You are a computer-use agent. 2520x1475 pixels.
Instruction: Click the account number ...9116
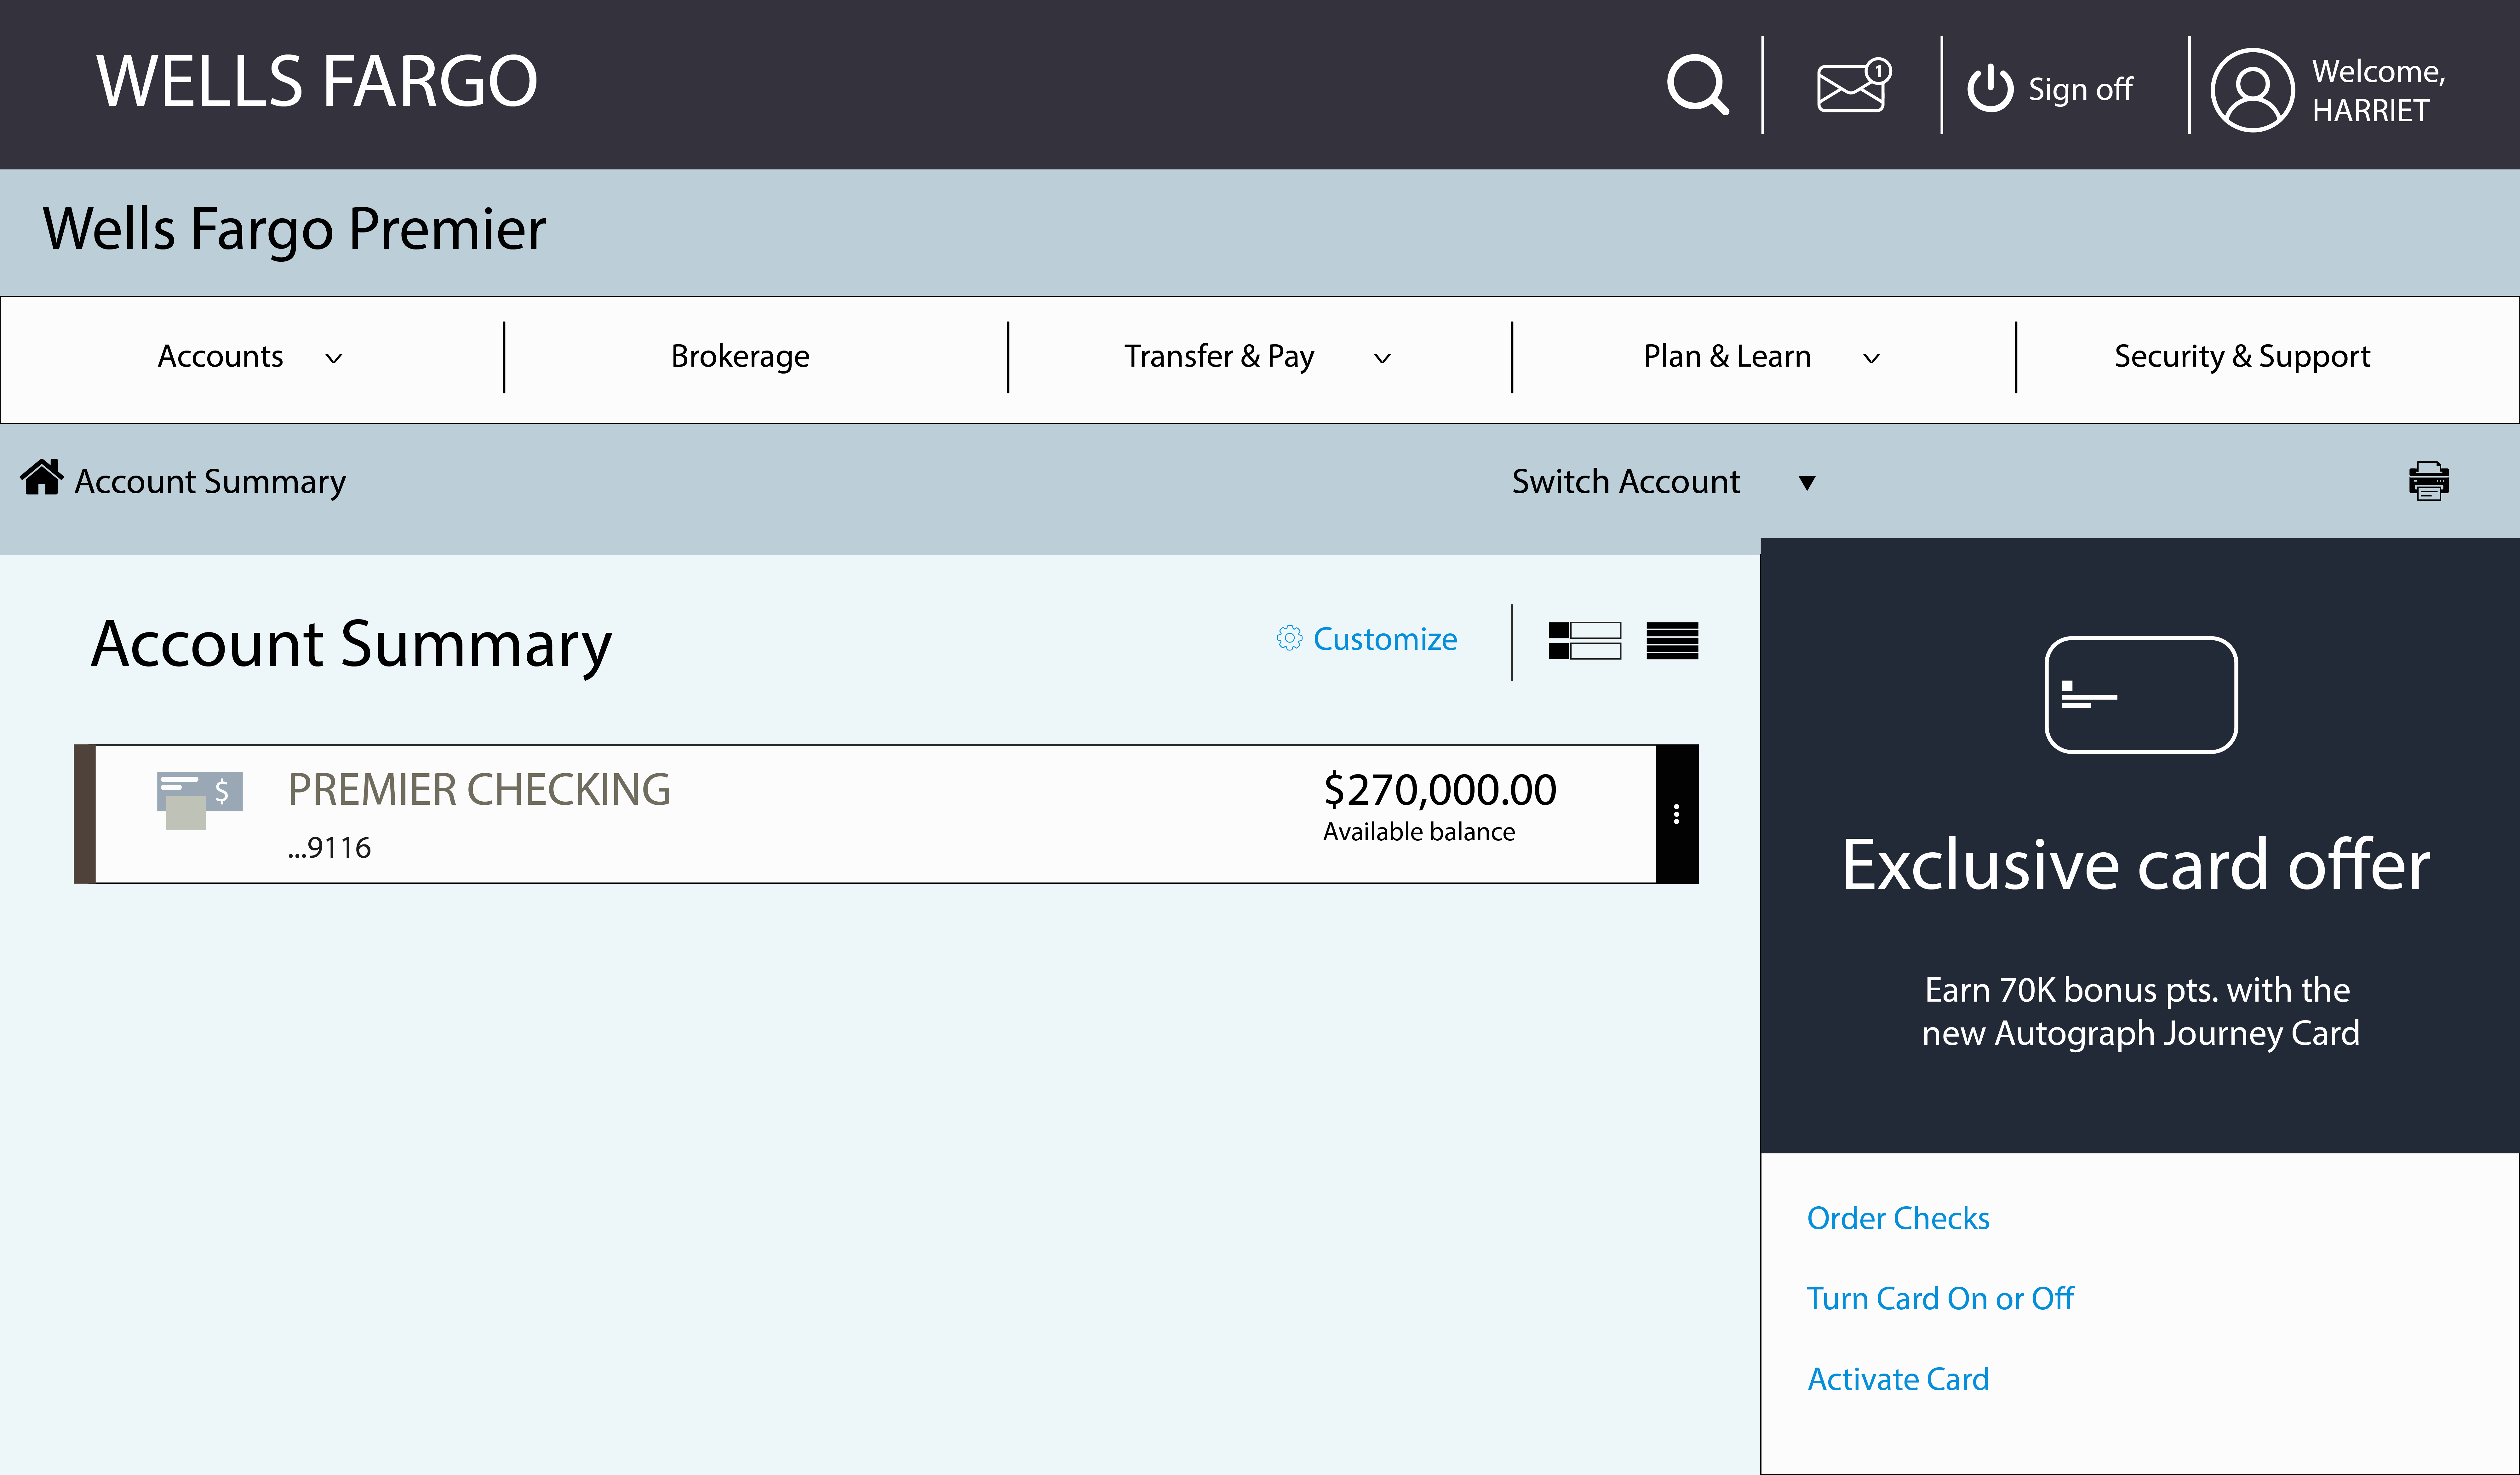[329, 848]
